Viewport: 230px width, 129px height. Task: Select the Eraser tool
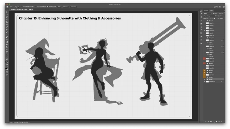coord(7,39)
